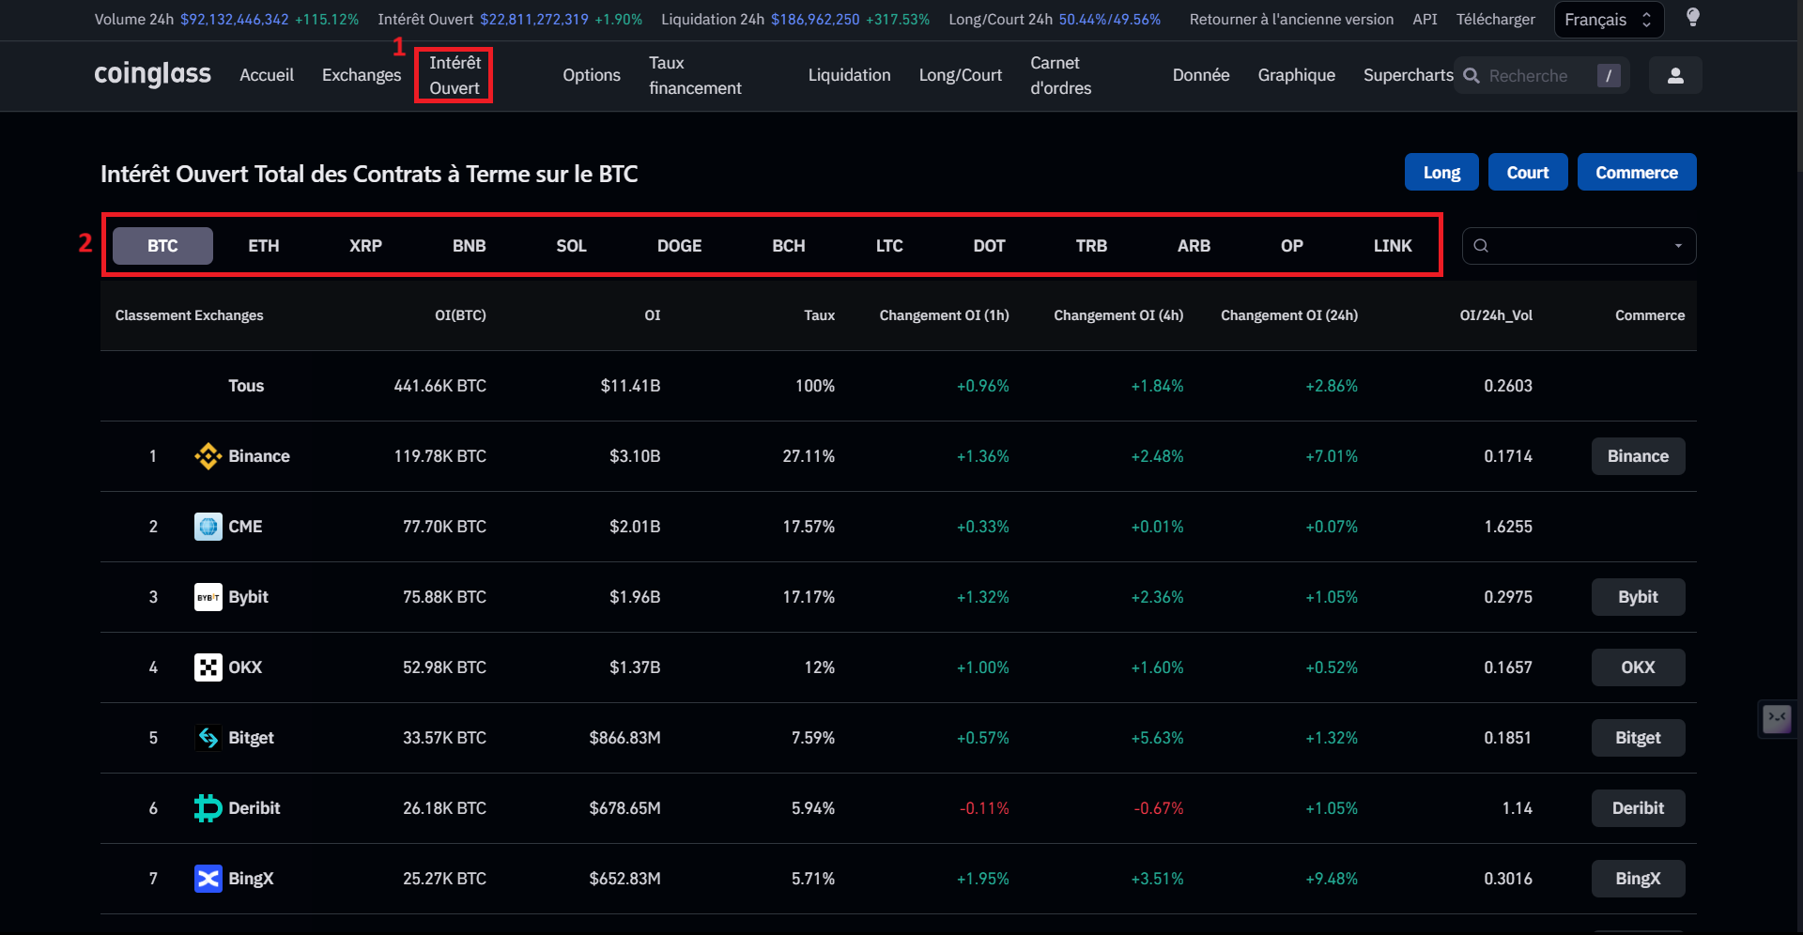1803x935 pixels.
Task: Open the Options menu
Action: [592, 75]
